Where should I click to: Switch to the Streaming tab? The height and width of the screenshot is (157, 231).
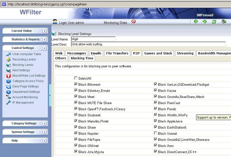pos(185,53)
